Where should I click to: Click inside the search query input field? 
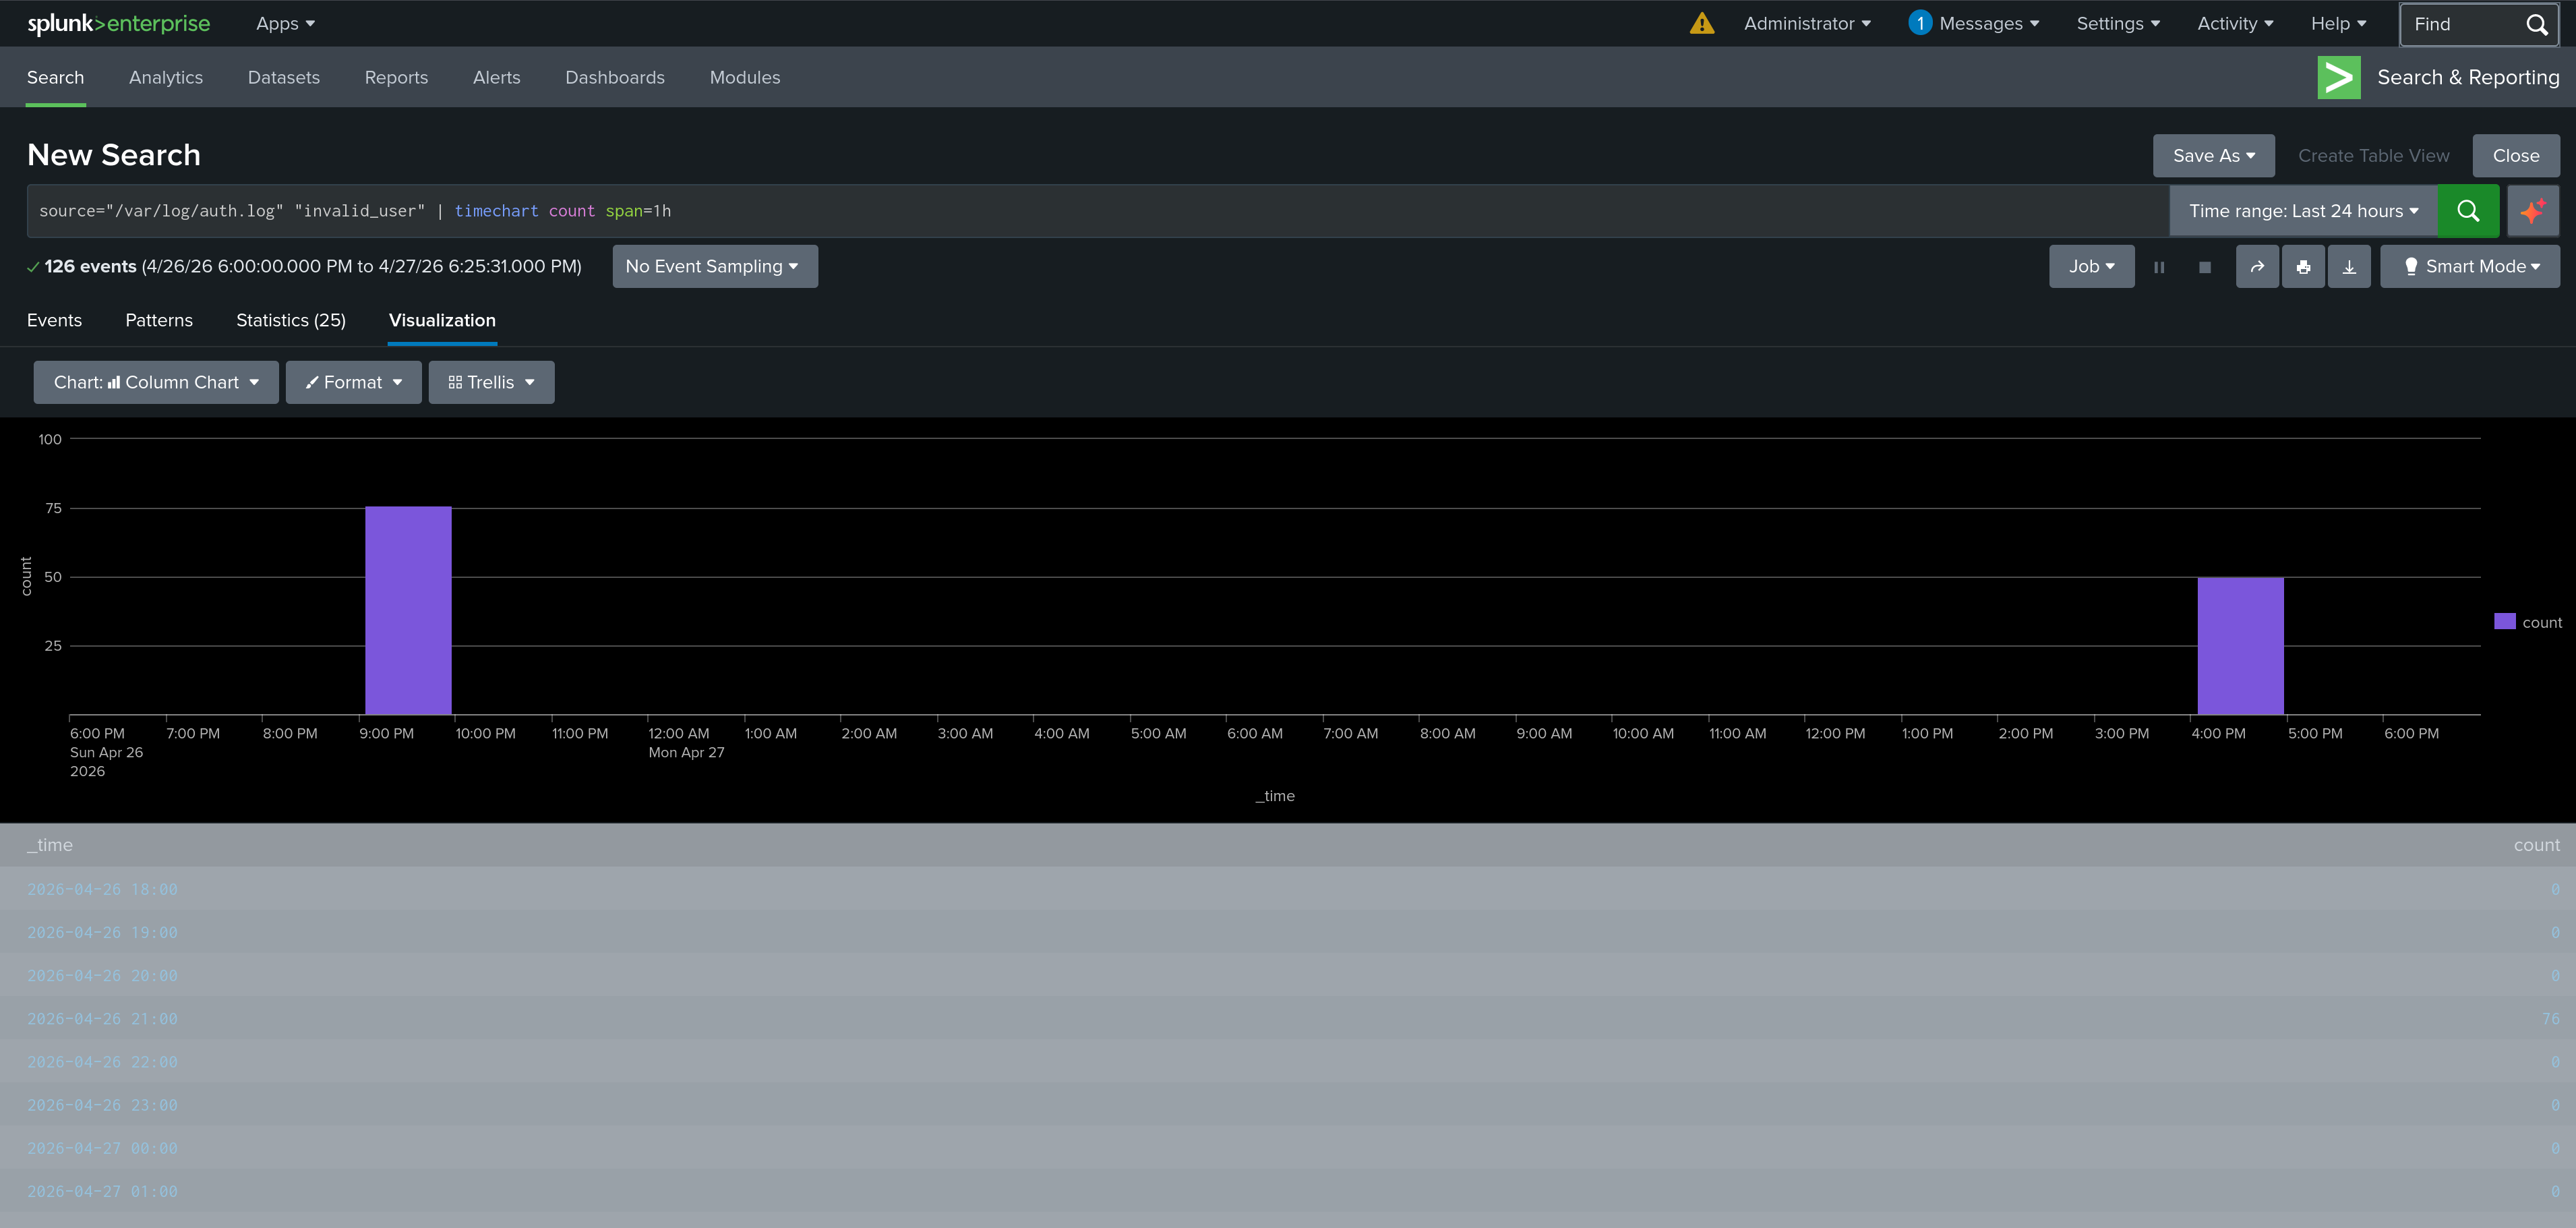1000,211
